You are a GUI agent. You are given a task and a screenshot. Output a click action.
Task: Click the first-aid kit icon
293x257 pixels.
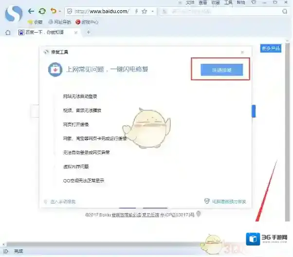[x=55, y=70]
